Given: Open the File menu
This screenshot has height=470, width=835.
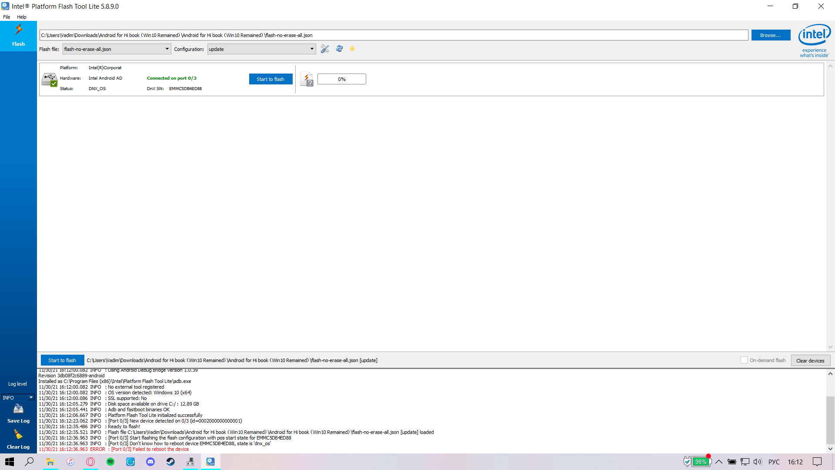Looking at the screenshot, I should pyautogui.click(x=7, y=17).
